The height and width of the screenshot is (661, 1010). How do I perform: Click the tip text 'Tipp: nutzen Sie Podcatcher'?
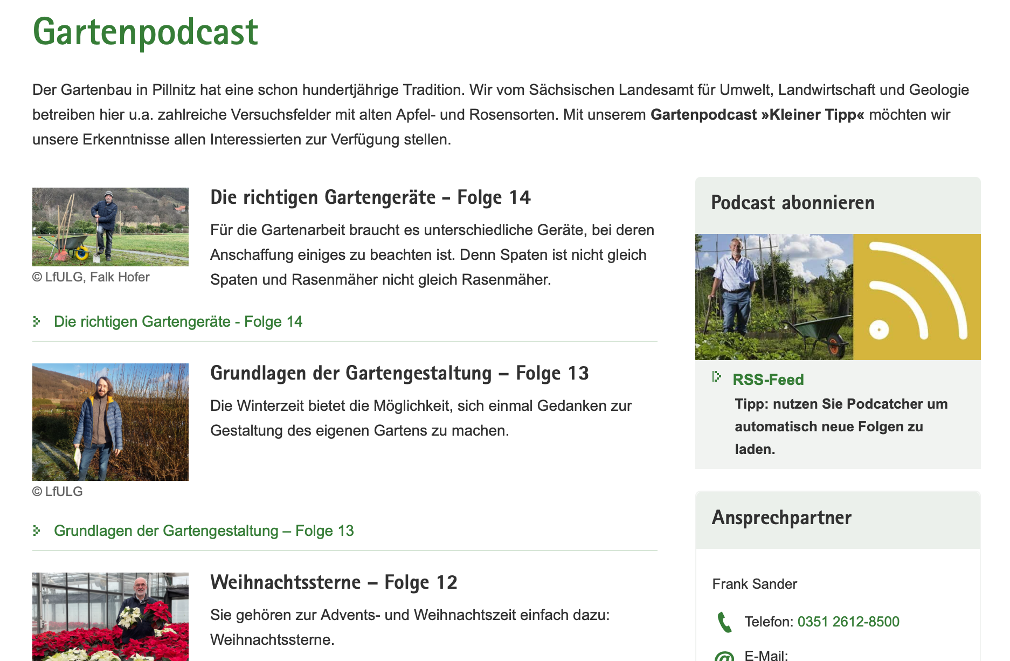841,426
